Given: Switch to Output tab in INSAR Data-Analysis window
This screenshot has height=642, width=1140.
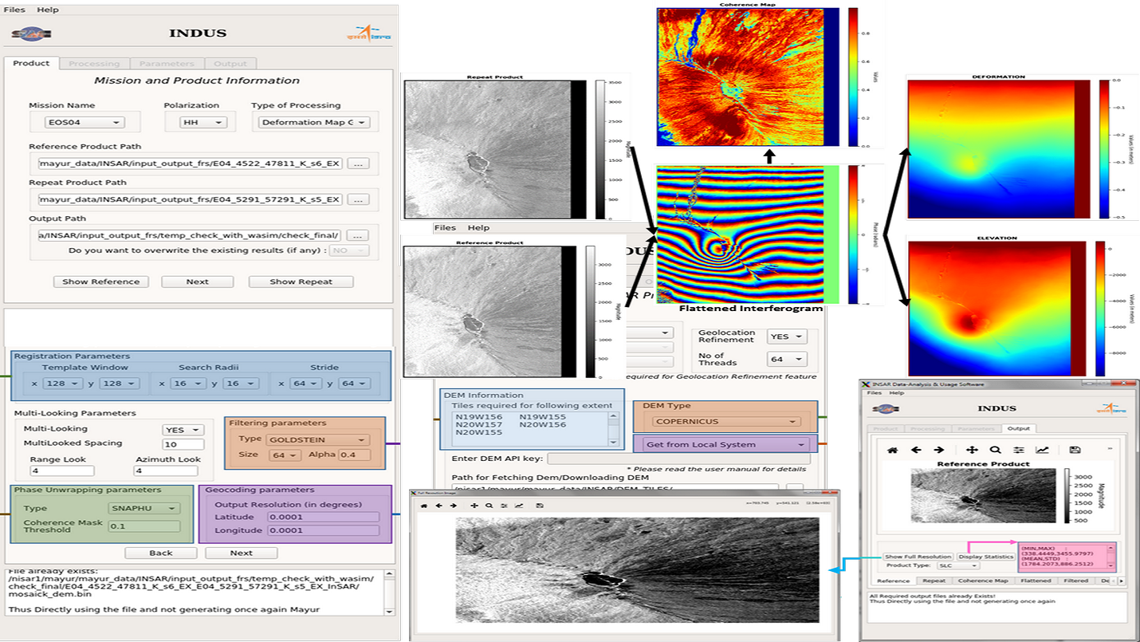Looking at the screenshot, I should (x=1018, y=429).
